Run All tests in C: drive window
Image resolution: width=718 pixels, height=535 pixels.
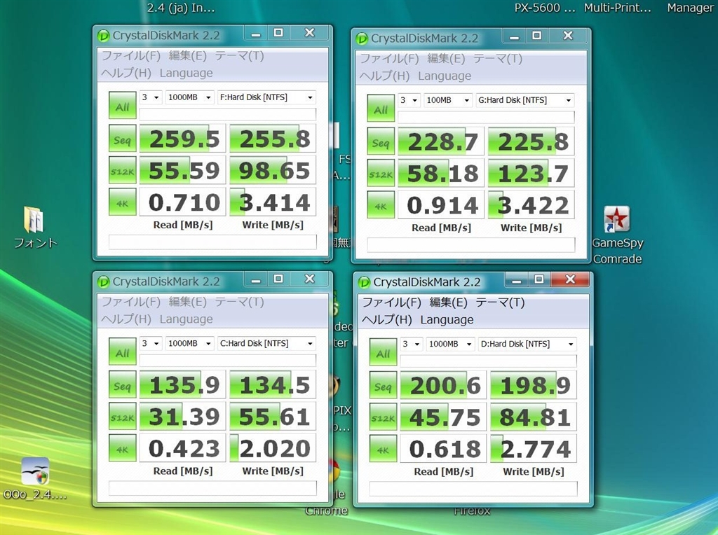122,351
